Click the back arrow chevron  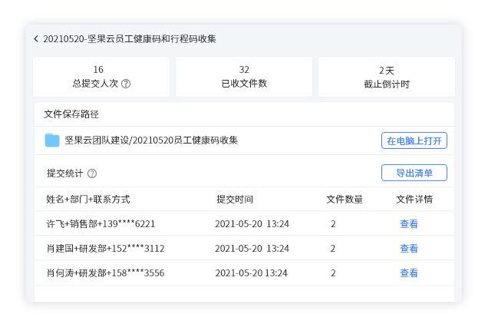click(x=36, y=38)
